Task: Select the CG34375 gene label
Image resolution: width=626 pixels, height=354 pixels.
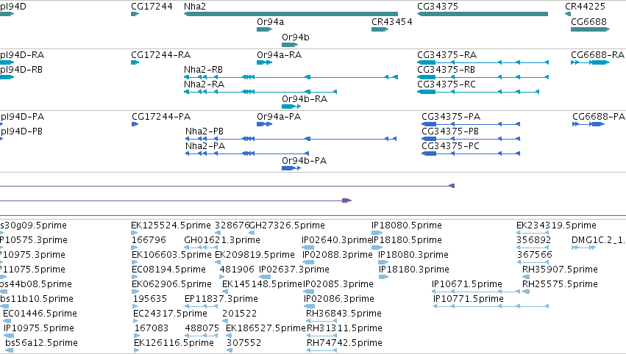Action: [438, 7]
